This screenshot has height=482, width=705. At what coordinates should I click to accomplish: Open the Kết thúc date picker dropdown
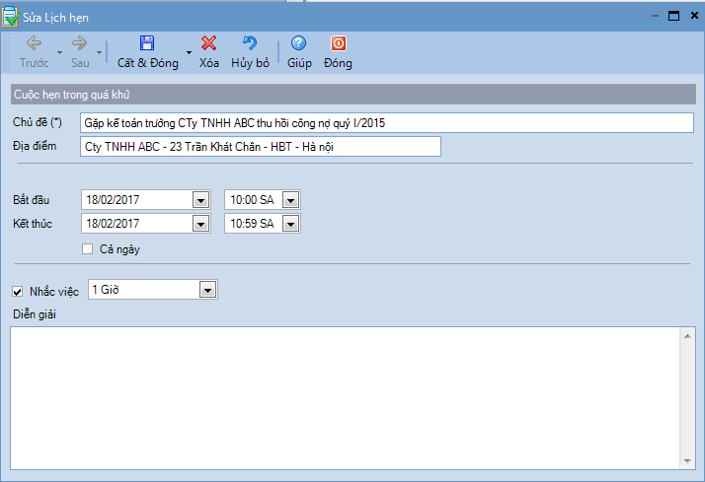pos(200,224)
